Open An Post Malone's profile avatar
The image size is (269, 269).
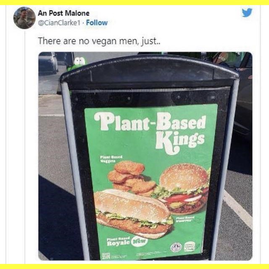[24, 18]
